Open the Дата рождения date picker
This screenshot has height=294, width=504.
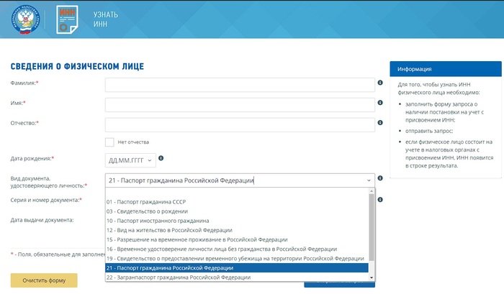[x=130, y=160]
